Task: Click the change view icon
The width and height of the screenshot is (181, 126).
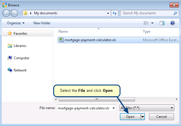Action: point(146,23)
